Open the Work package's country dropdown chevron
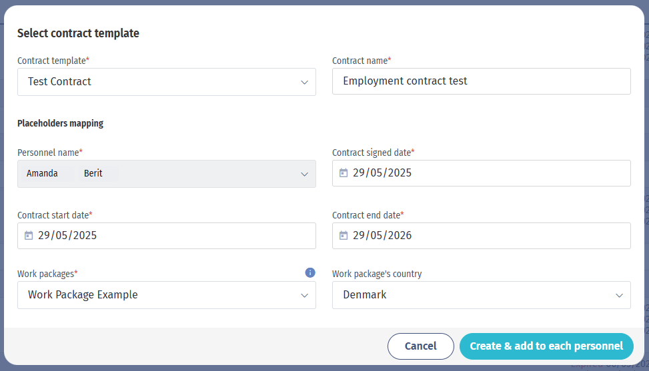 (x=619, y=295)
